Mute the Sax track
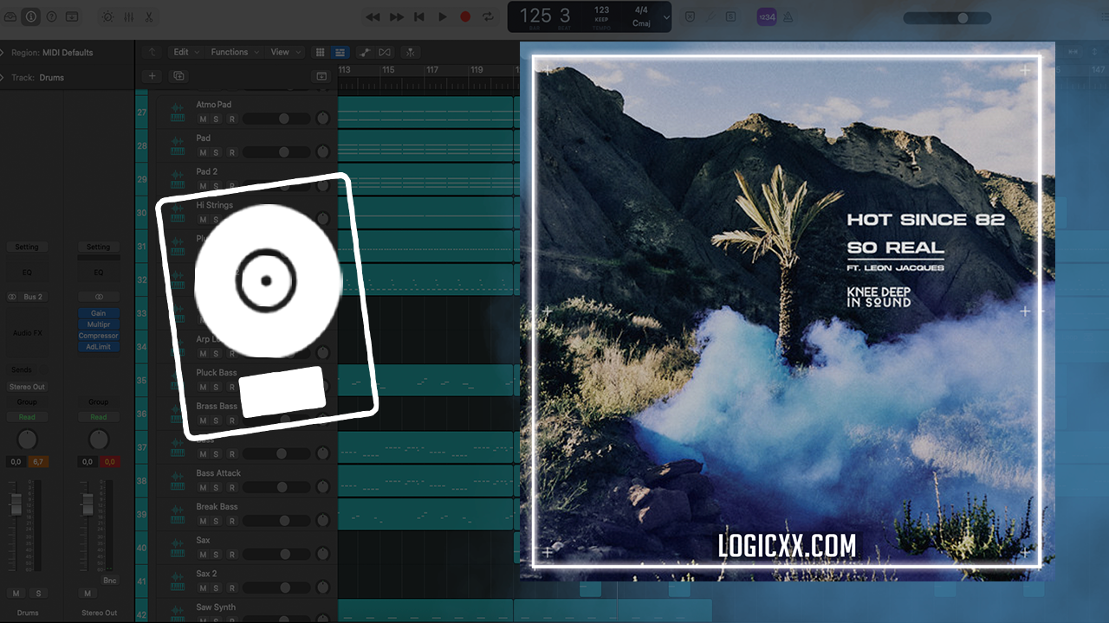1109x623 pixels. [203, 555]
